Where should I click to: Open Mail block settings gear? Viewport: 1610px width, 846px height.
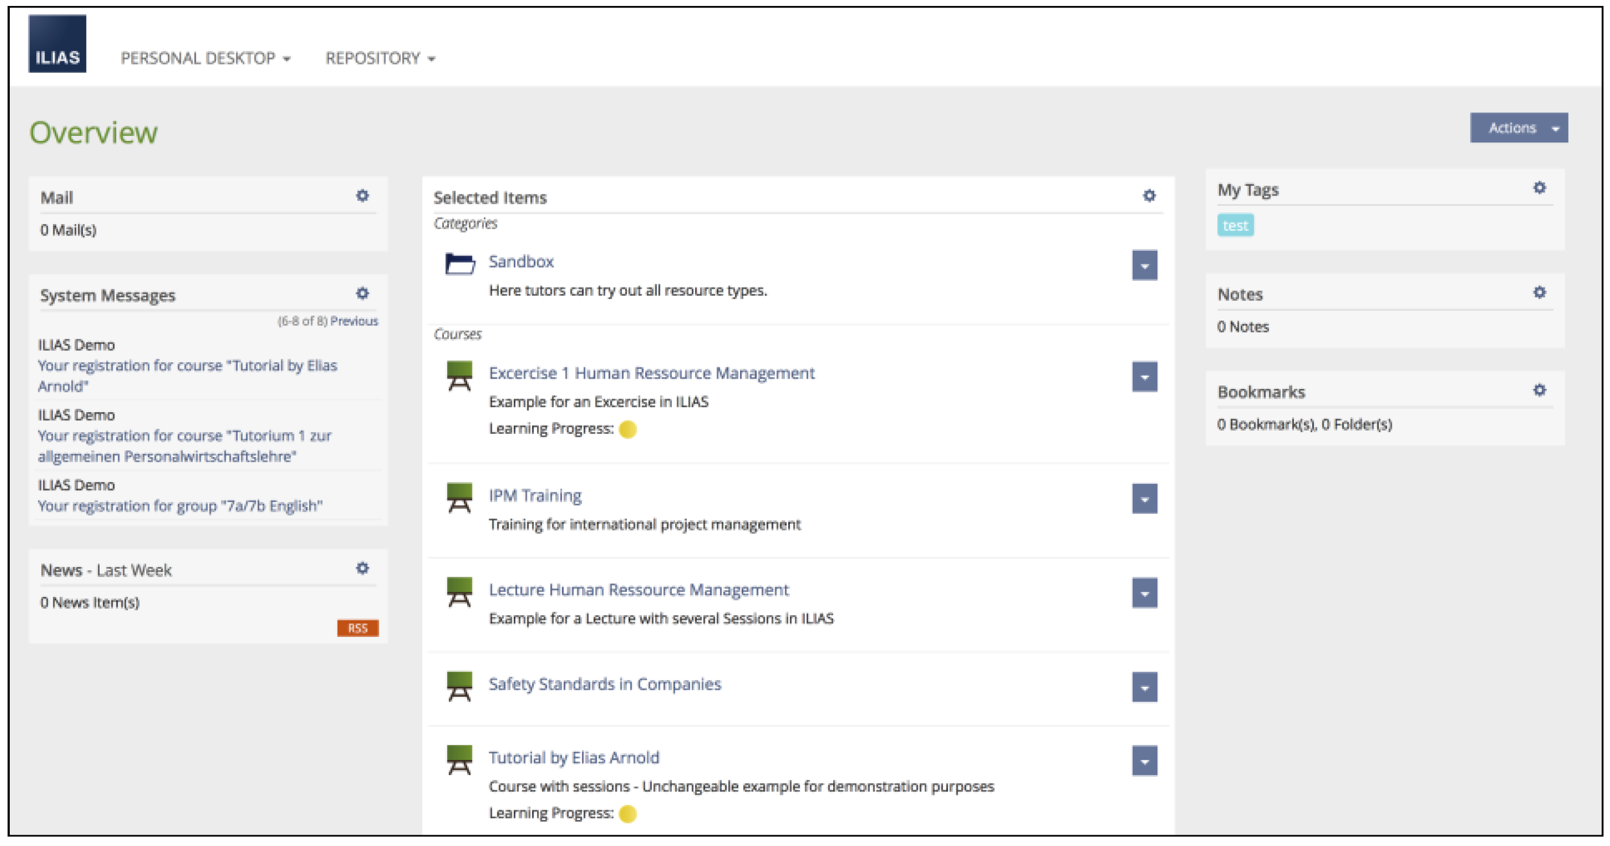click(363, 196)
